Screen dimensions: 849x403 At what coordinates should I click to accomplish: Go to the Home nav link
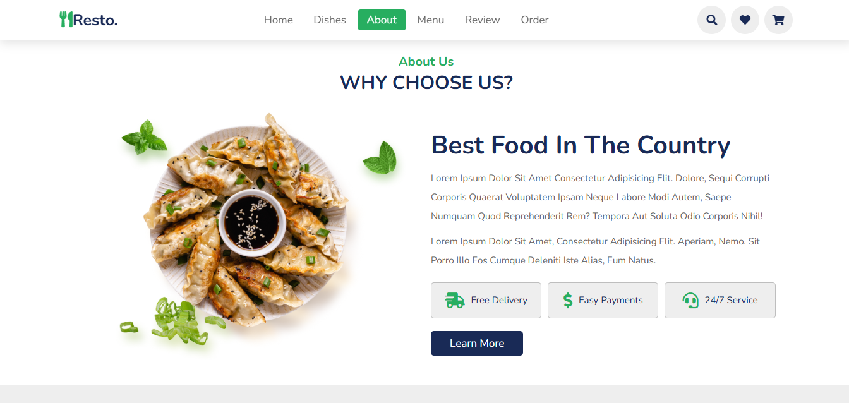point(279,20)
